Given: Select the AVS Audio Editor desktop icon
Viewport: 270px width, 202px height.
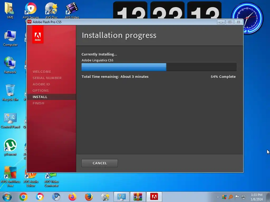Looking at the screenshot, I should 31,180.
